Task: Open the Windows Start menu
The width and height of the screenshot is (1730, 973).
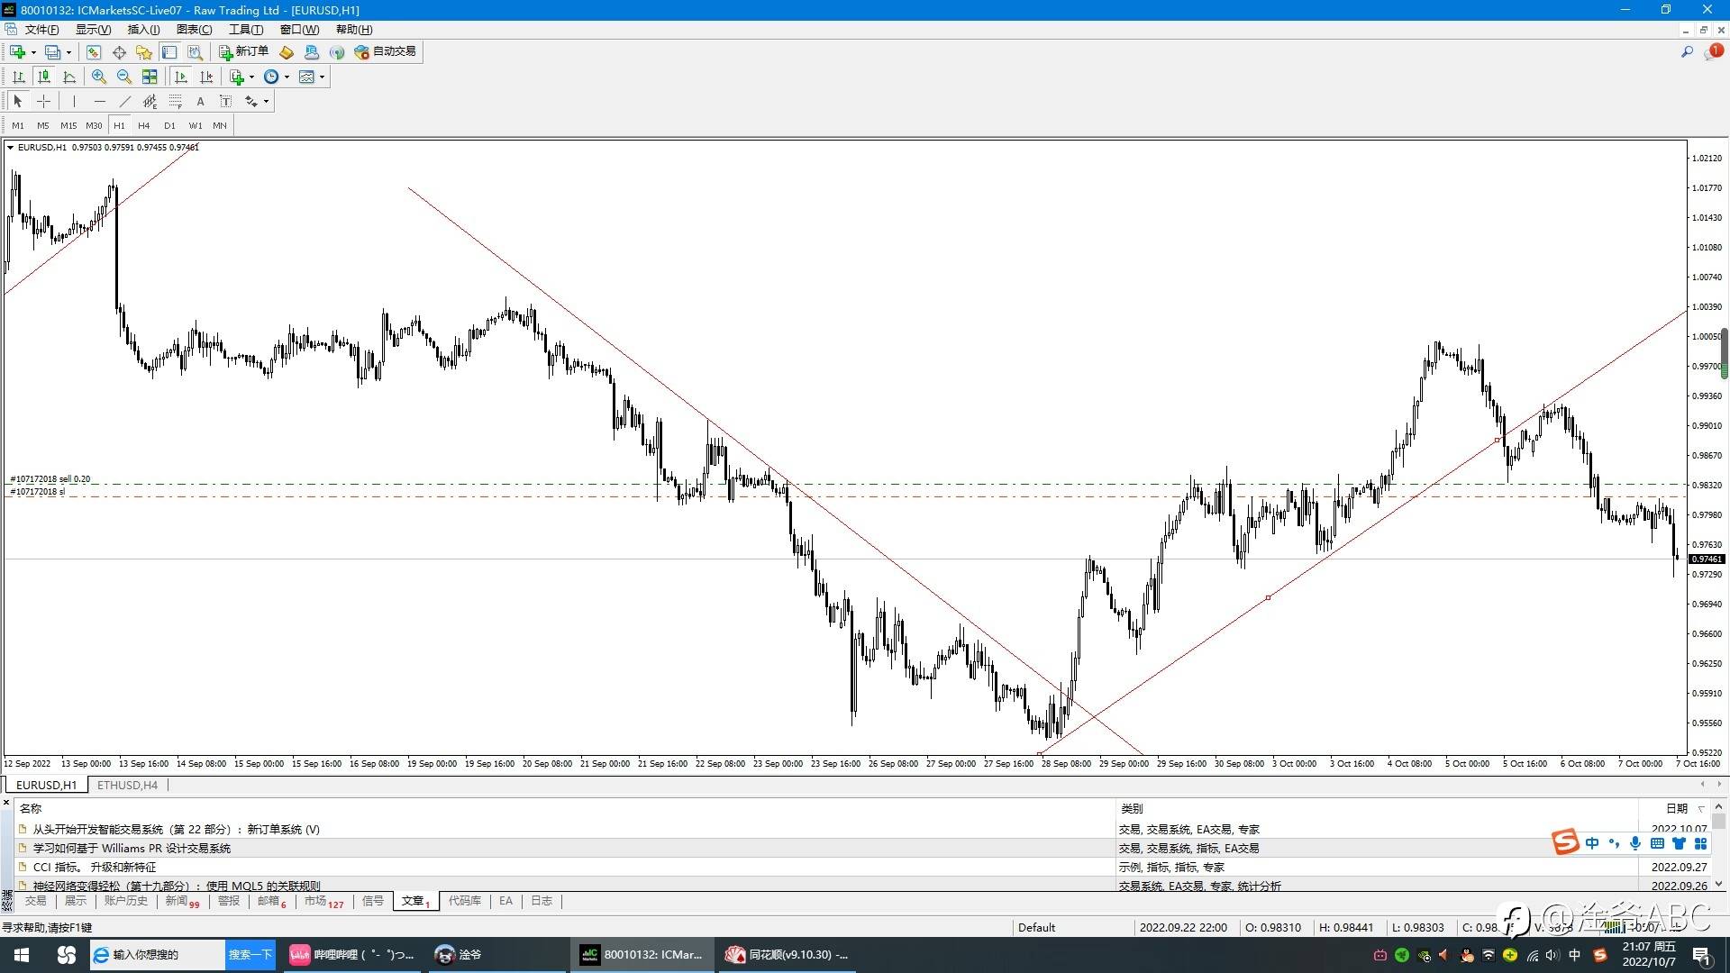Action: coord(22,955)
